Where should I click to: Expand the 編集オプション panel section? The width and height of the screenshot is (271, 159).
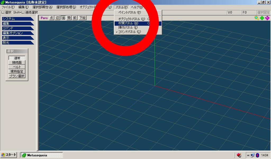(x=18, y=33)
